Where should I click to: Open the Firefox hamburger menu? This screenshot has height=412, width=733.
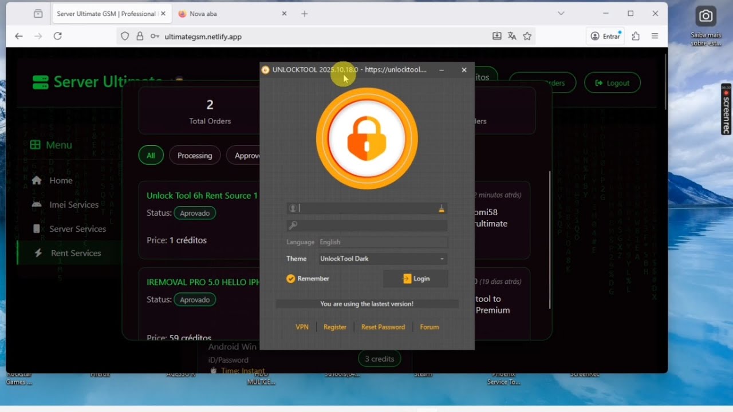(x=655, y=36)
